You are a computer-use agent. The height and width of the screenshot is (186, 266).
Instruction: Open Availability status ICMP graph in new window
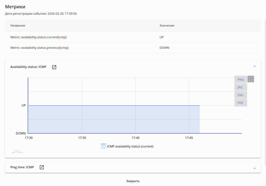pos(54,67)
